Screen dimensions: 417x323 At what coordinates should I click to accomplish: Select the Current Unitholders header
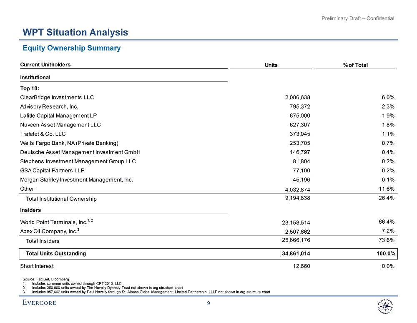(45, 65)
